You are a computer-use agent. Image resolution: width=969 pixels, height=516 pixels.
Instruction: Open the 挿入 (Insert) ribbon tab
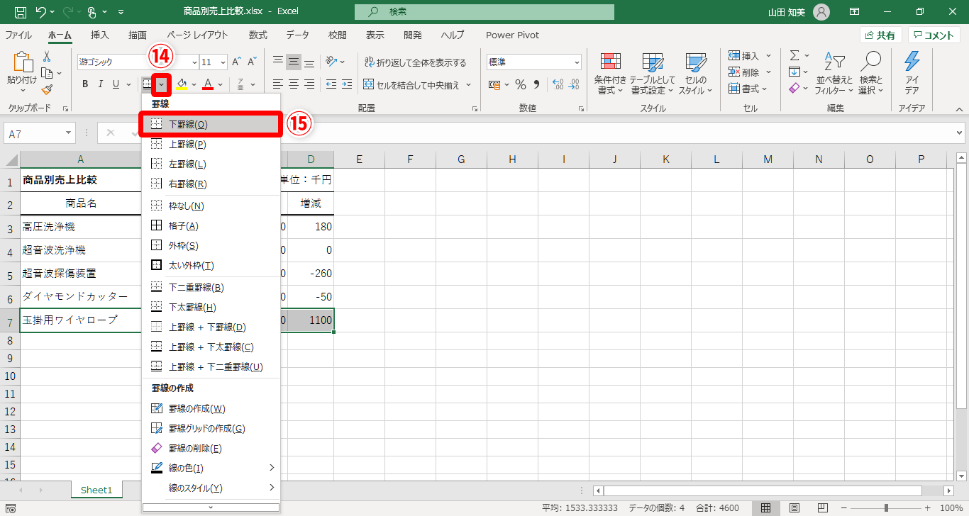pos(100,35)
